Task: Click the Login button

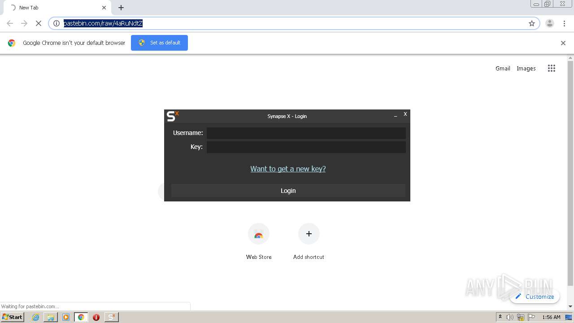Action: tap(288, 191)
